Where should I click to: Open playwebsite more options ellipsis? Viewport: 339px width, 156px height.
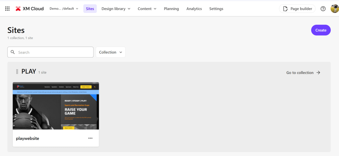[x=90, y=138]
